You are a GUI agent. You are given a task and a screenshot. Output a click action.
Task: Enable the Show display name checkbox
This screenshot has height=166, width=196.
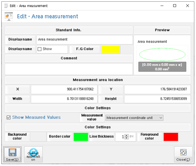pyautogui.click(x=40, y=49)
